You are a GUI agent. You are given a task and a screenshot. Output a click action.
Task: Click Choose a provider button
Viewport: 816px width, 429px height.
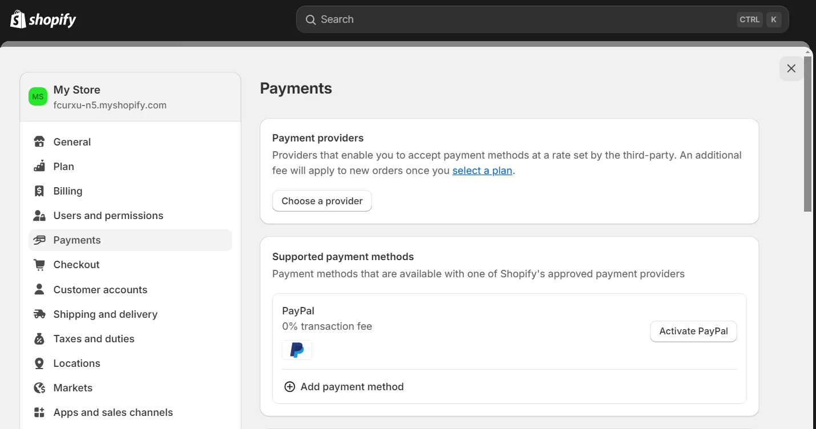[x=322, y=201]
